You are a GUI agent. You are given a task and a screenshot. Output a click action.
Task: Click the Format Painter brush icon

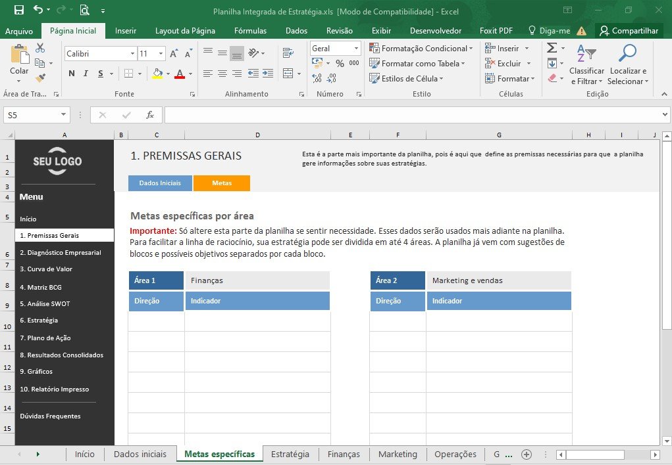tap(40, 78)
